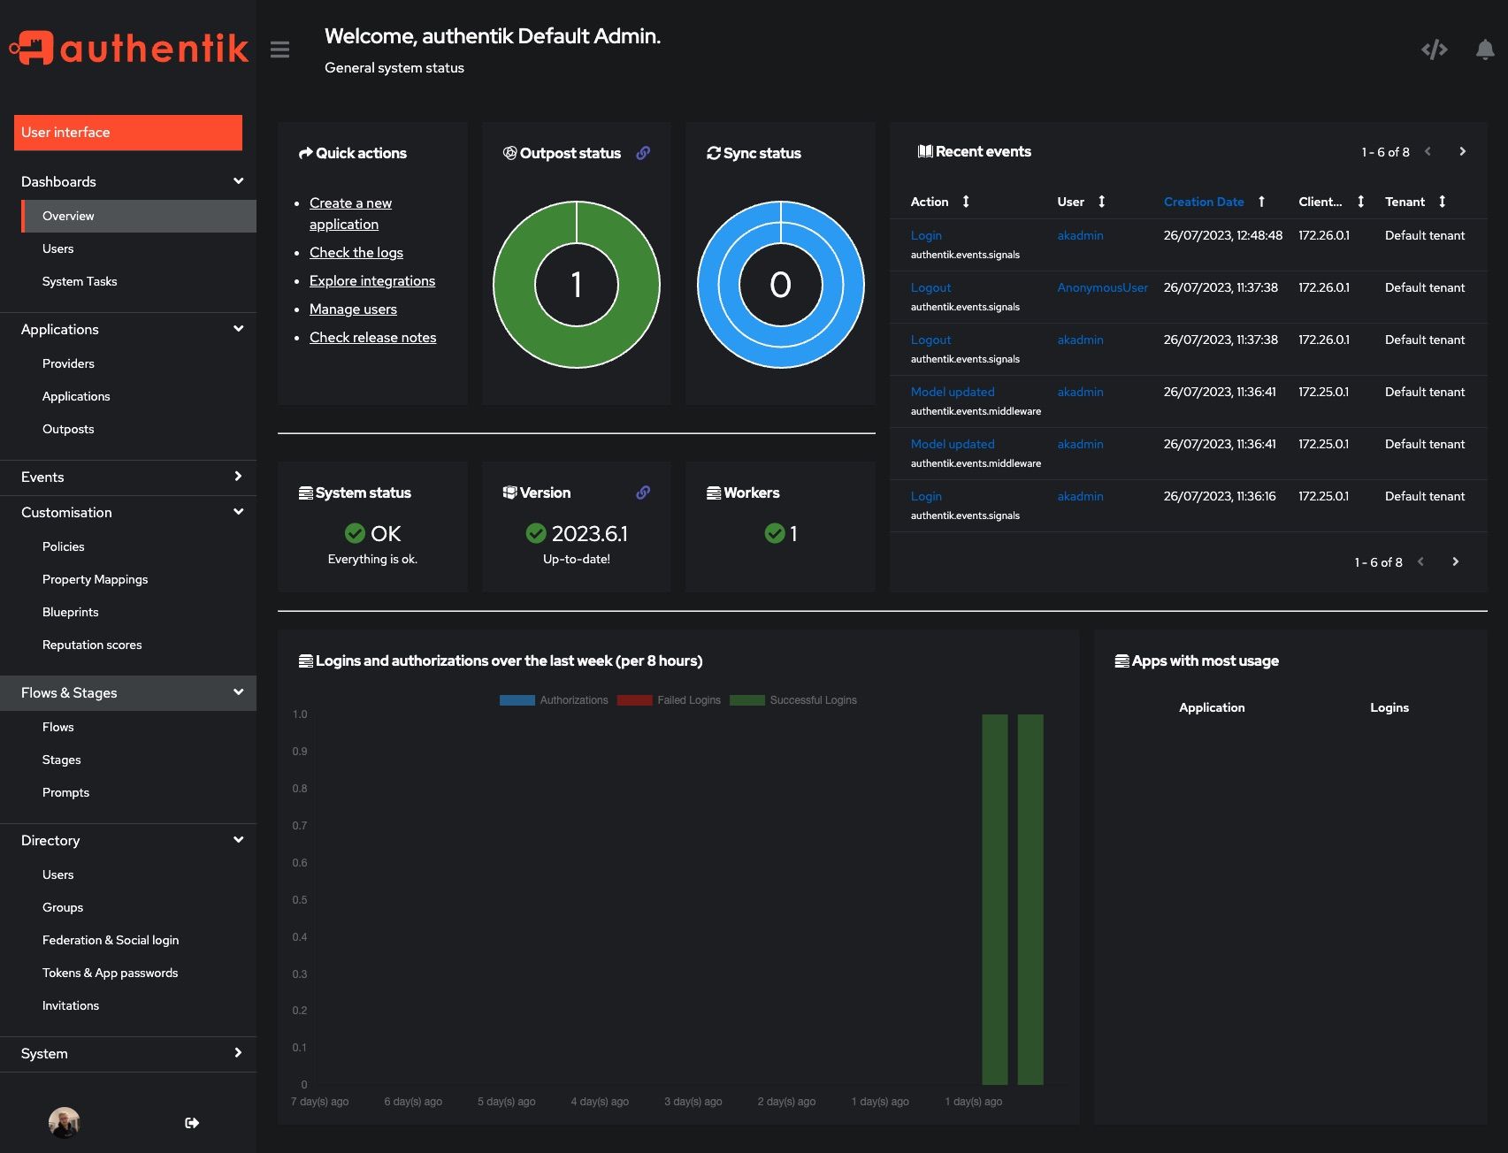Open the API drawer code icon
The image size is (1508, 1153).
(1434, 50)
